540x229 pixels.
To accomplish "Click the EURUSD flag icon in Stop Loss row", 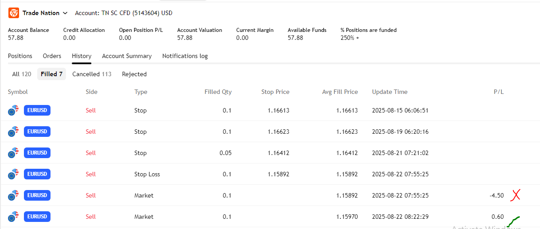I will 14,174.
